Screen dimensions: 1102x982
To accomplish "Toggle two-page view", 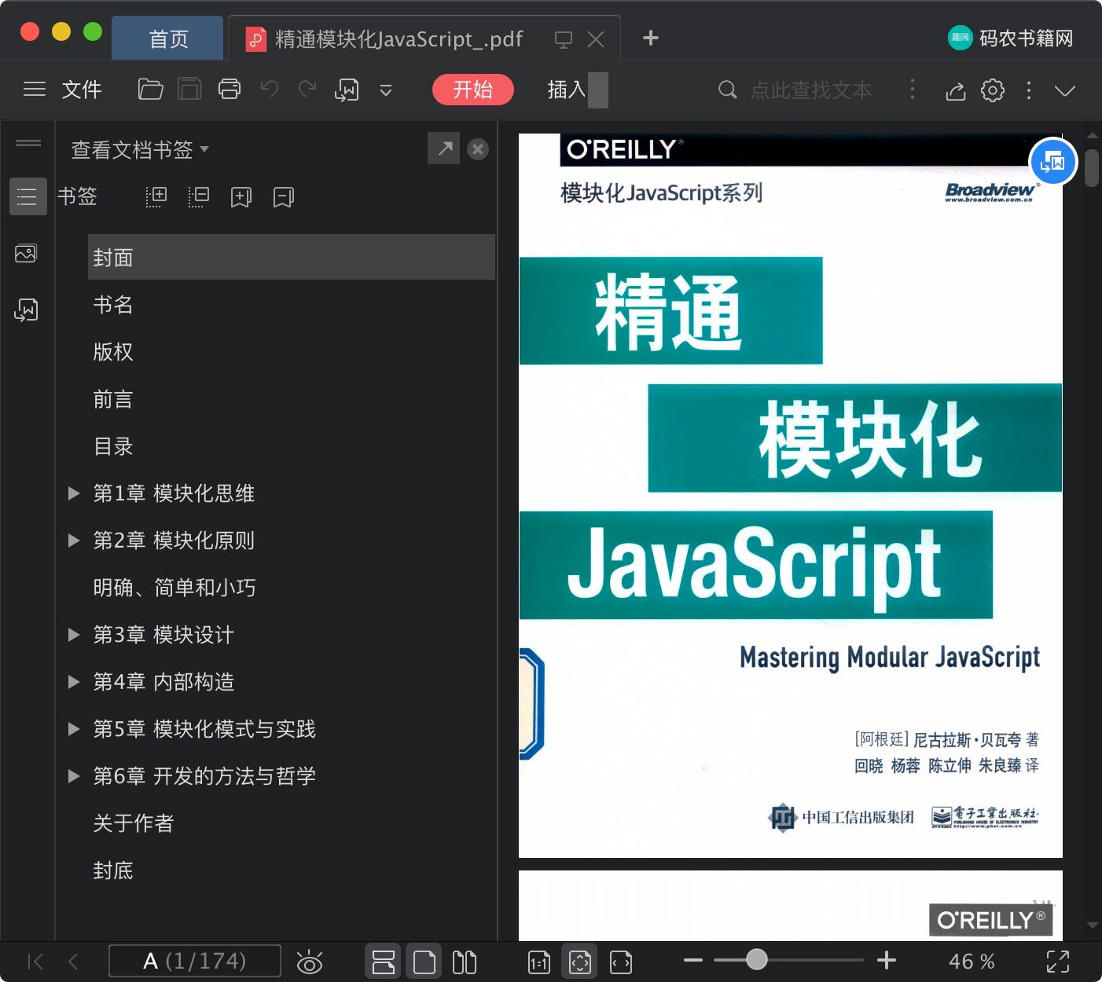I will (465, 962).
